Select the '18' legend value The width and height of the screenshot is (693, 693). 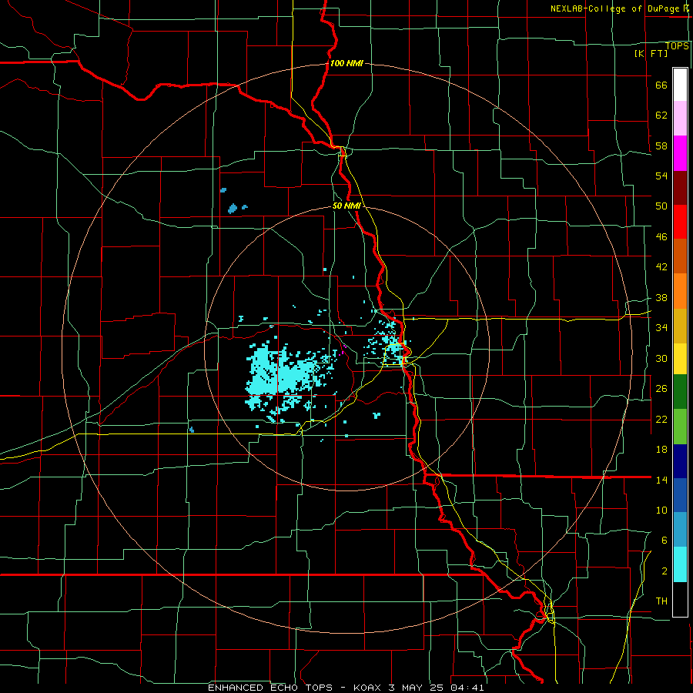(661, 450)
